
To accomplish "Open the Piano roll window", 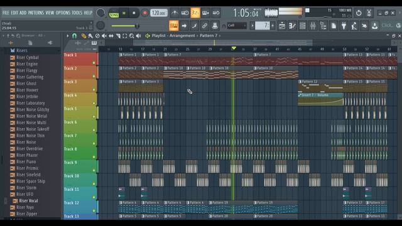I will click(292, 26).
